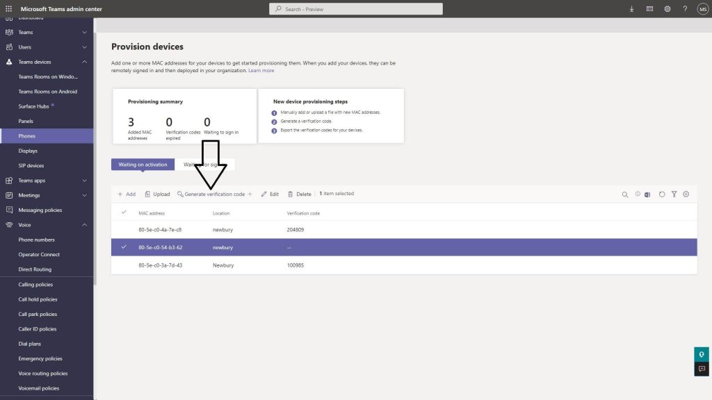
Task: Generate verification code for selected device
Action: point(212,194)
